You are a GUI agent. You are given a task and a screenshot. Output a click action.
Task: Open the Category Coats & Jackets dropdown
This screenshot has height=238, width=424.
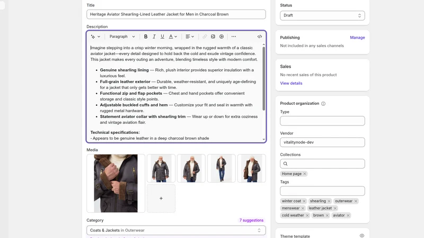[x=176, y=231]
